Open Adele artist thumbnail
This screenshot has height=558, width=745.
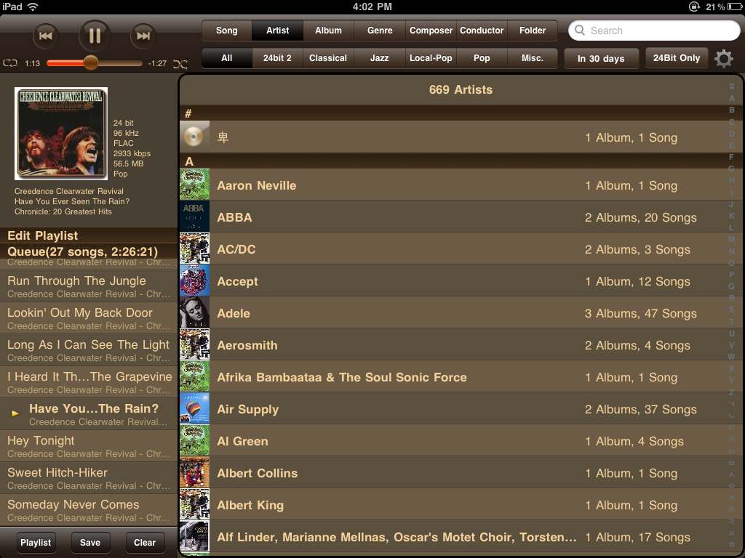(x=194, y=312)
